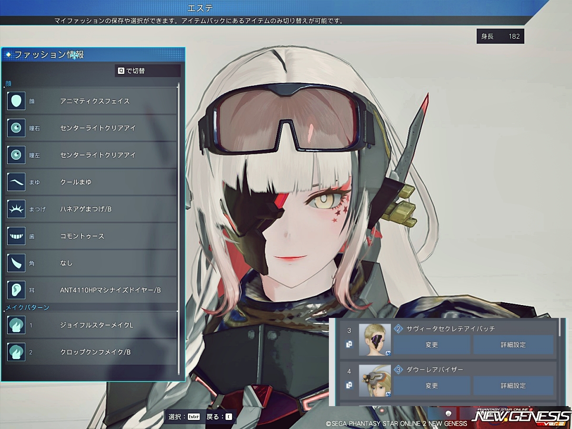Screen dimensions: 572x429
Task: Click the 瞳右 right eye icon
Action: coord(16,128)
